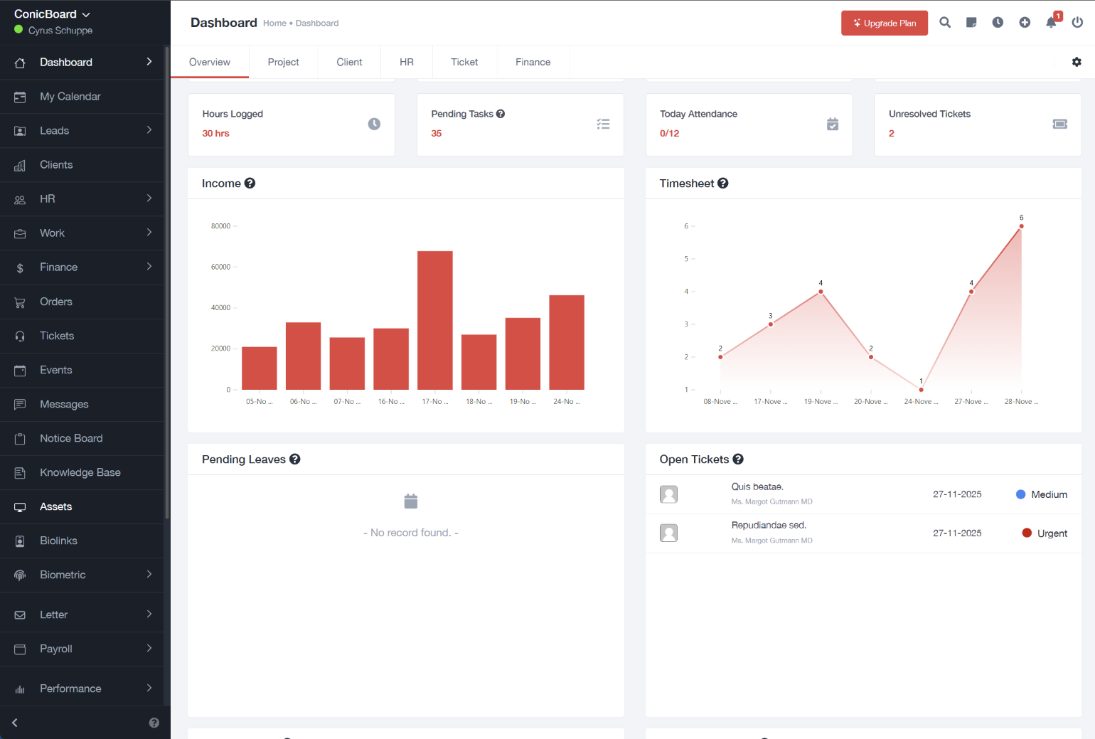
Task: Select the Overview tab
Action: click(x=210, y=62)
